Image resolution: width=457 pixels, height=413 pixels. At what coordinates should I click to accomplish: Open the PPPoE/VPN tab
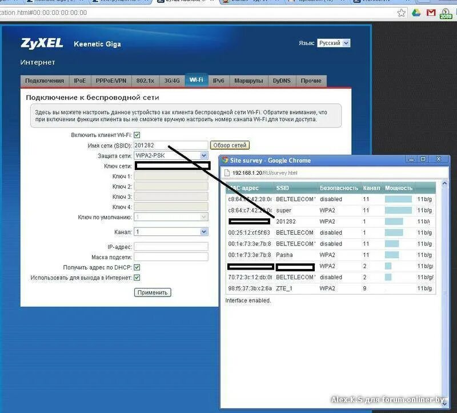pos(111,81)
